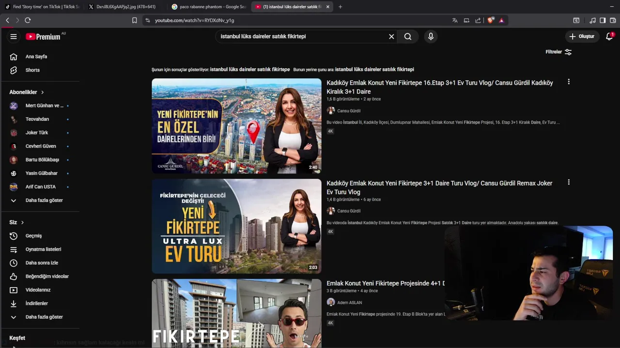
Task: Switch to TikTok Story time tab
Action: click(x=42, y=7)
